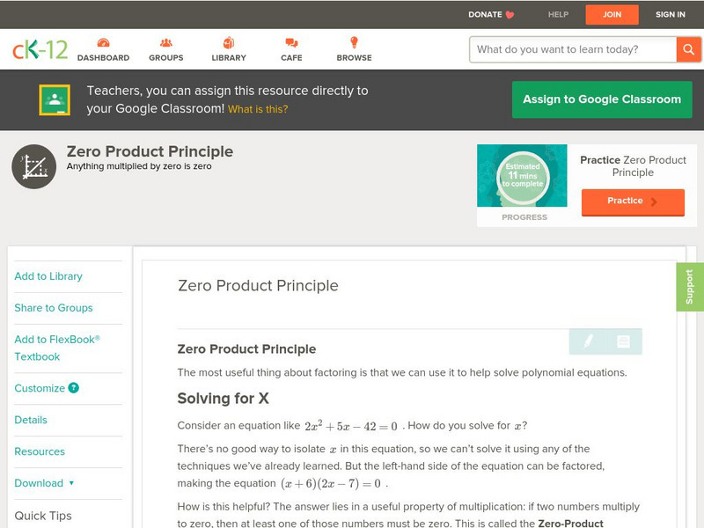Open the Browse lightbulb icon
The width and height of the screenshot is (704, 528).
pos(354,43)
